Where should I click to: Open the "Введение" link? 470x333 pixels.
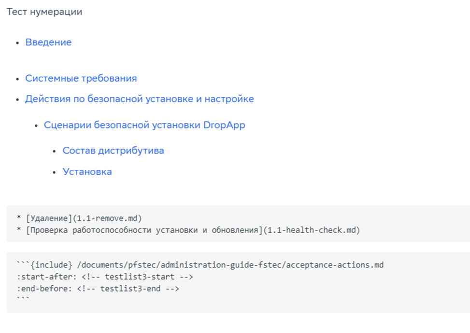click(48, 42)
